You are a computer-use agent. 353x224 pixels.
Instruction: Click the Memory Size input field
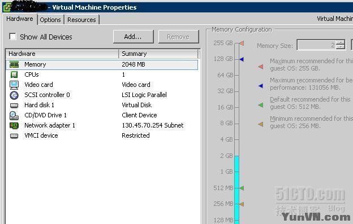tap(316, 45)
